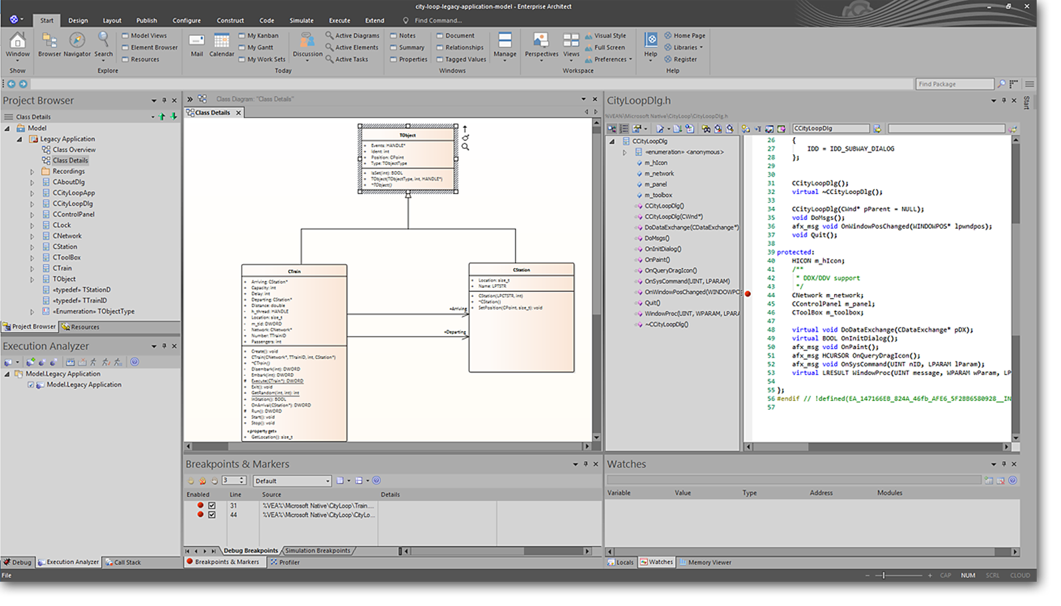Click Execution Analyzer toolbar help icon
The height and width of the screenshot is (606, 1061).
(x=134, y=362)
